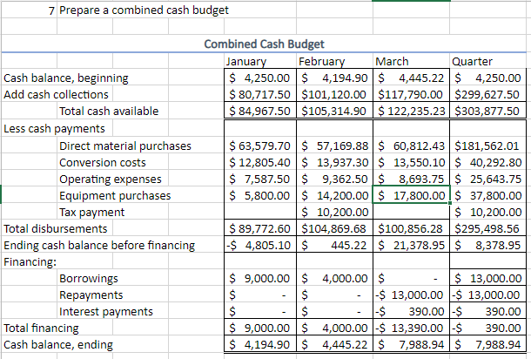Select the 'Direct material purchases' label
The width and height of the screenshot is (531, 359).
pos(125,146)
